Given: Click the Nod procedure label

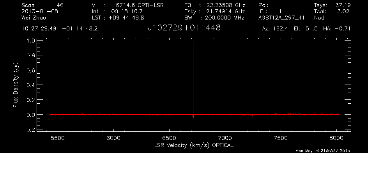Looking at the screenshot, I should pyautogui.click(x=319, y=18).
